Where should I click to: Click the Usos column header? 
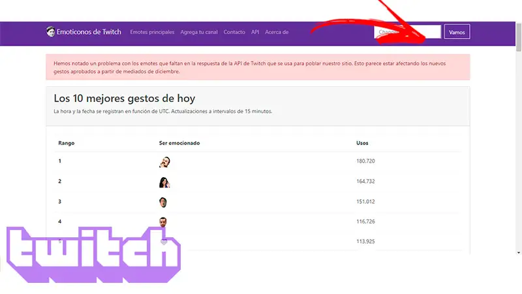point(362,143)
